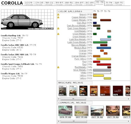Switch to 98-02 8th-gen tab
This screenshot has height=124, width=131.
pos(49,4)
